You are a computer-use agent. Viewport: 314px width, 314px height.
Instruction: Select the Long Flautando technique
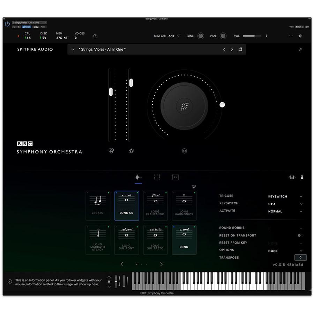tap(155, 205)
